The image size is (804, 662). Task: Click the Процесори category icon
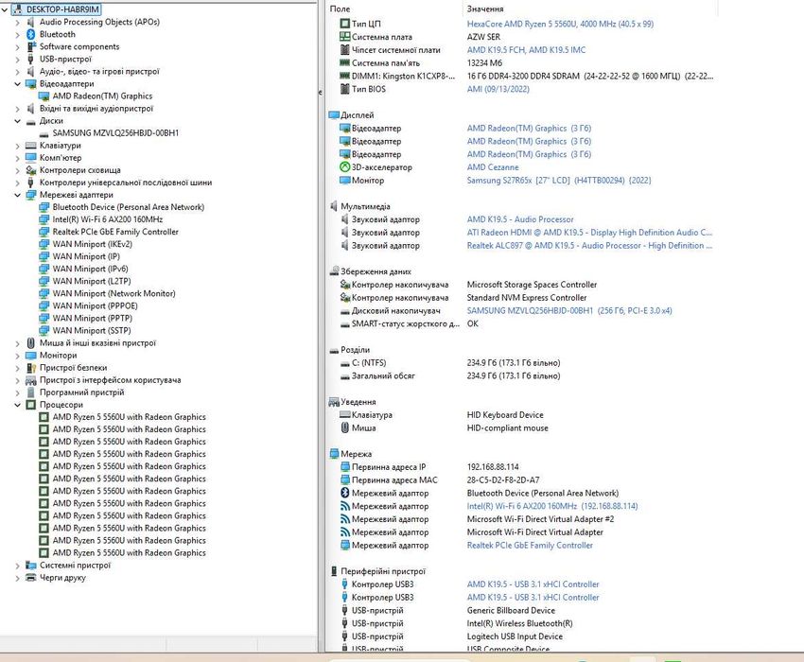pyautogui.click(x=31, y=405)
